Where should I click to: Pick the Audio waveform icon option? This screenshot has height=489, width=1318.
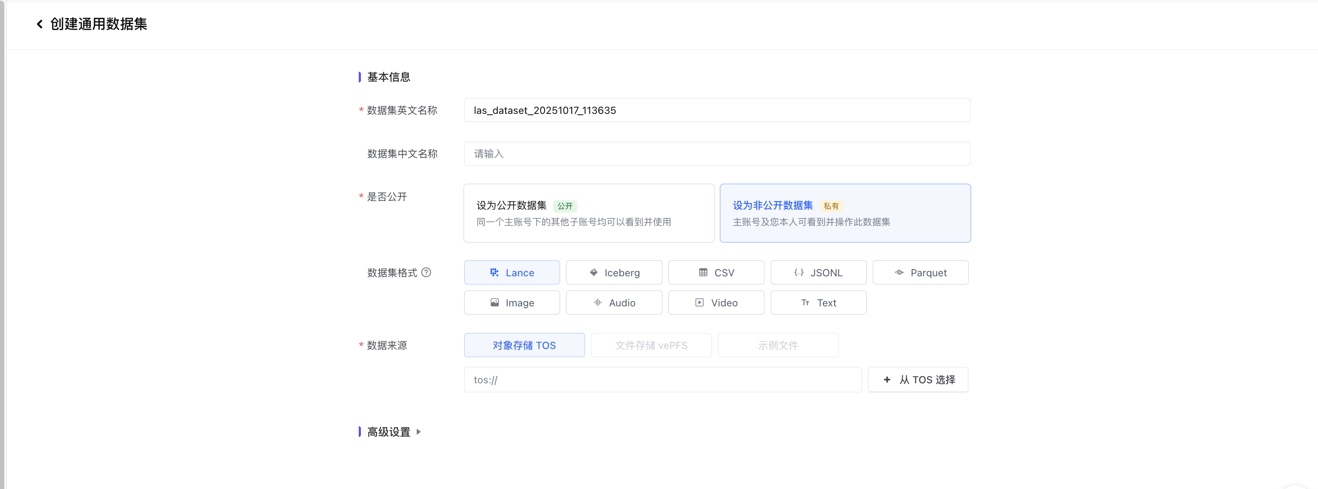point(597,303)
